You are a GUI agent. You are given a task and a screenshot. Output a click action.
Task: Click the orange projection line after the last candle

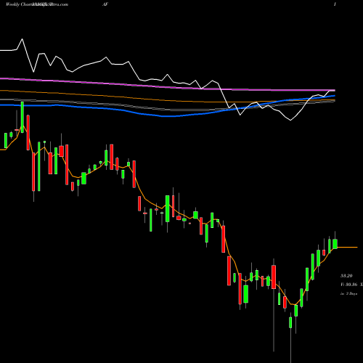(x=347, y=248)
